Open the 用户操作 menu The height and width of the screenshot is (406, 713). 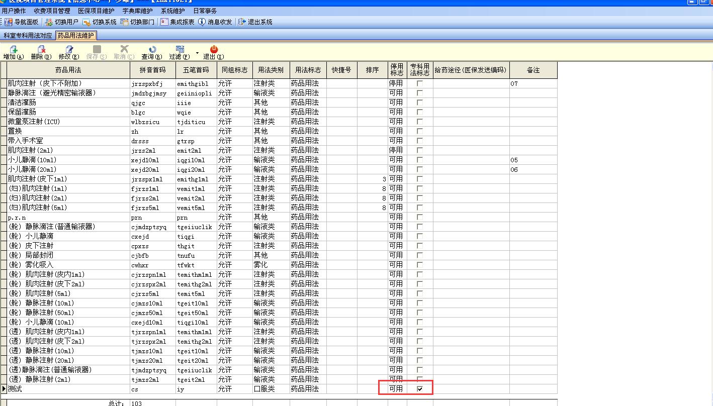click(x=14, y=11)
